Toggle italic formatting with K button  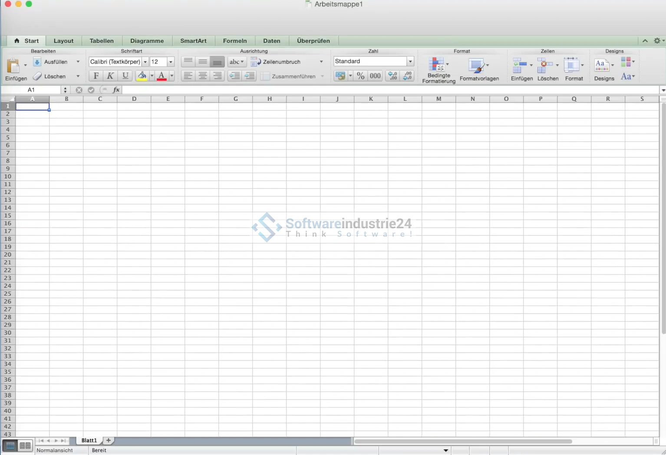[x=110, y=76]
